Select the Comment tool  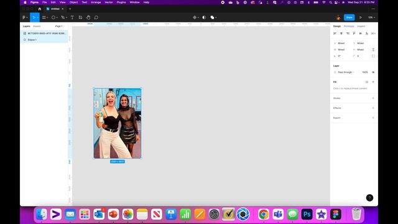pos(96,17)
